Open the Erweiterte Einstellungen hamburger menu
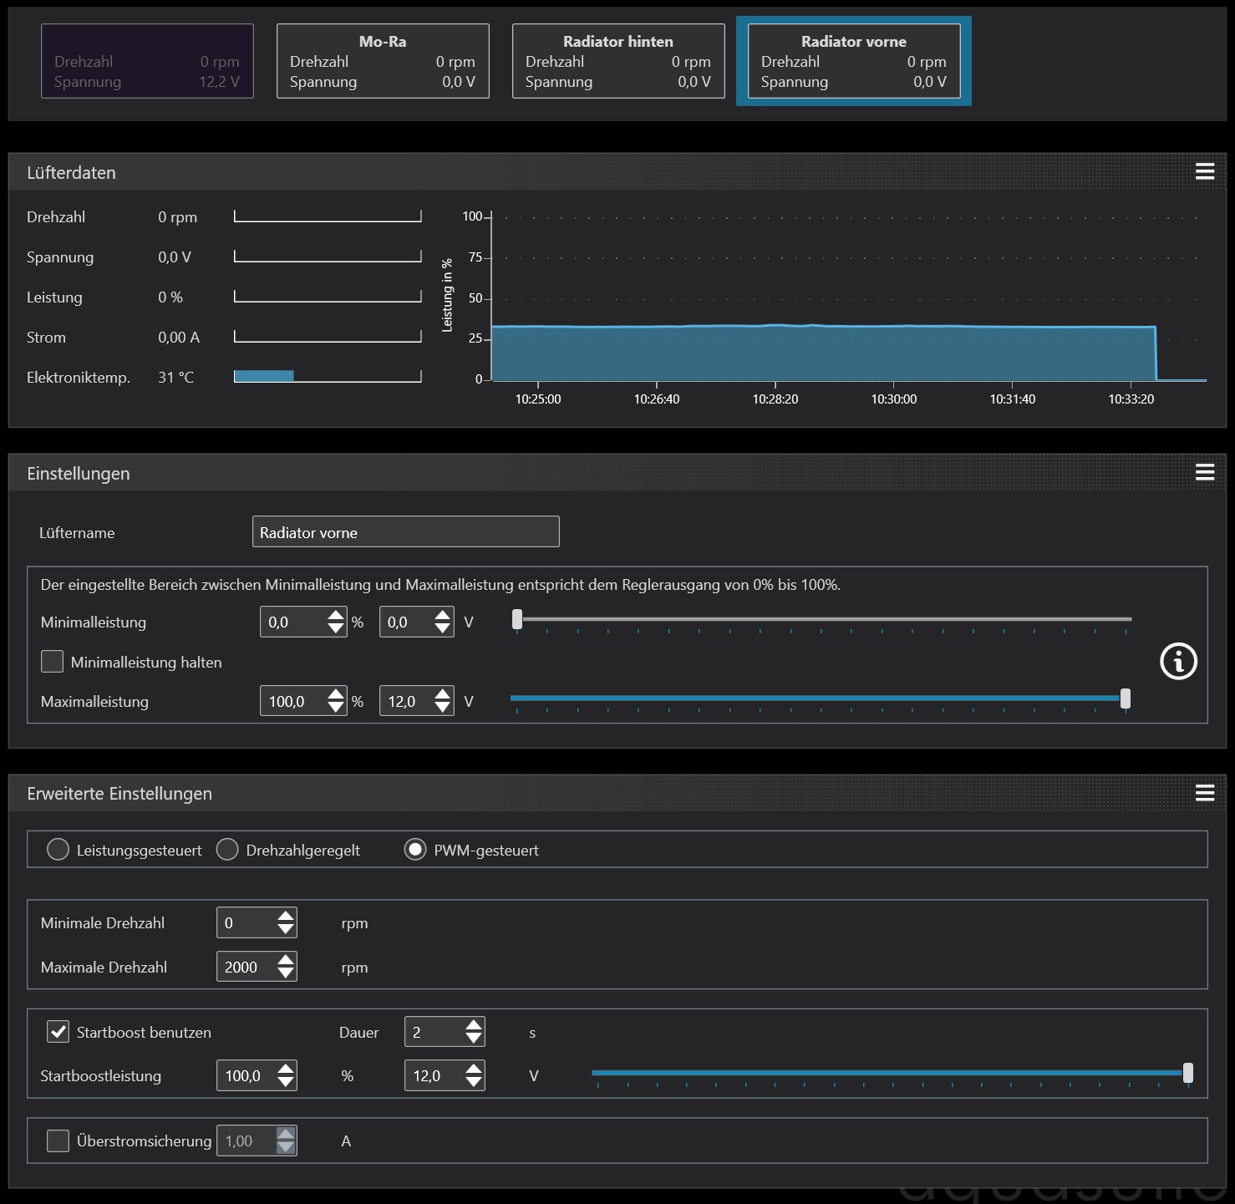1235x1204 pixels. pyautogui.click(x=1204, y=792)
